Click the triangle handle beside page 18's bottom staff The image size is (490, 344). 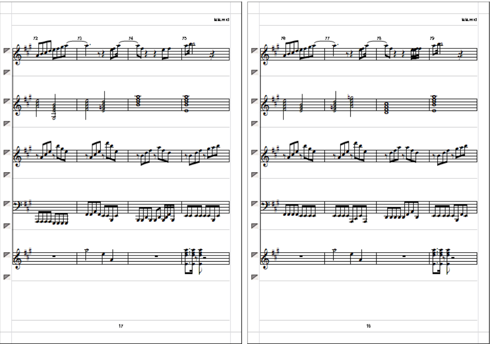click(x=255, y=255)
